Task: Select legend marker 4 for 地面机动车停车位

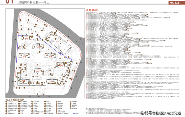Action: pos(6,107)
